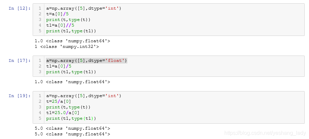Click the numpy.int32 output line

67,47
